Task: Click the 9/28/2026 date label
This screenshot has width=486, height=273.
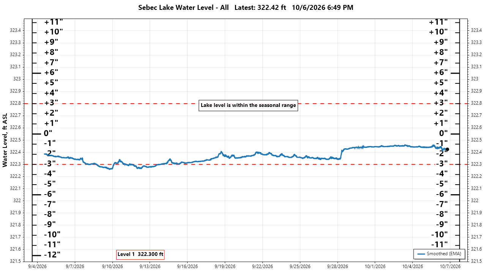Action: (x=338, y=267)
